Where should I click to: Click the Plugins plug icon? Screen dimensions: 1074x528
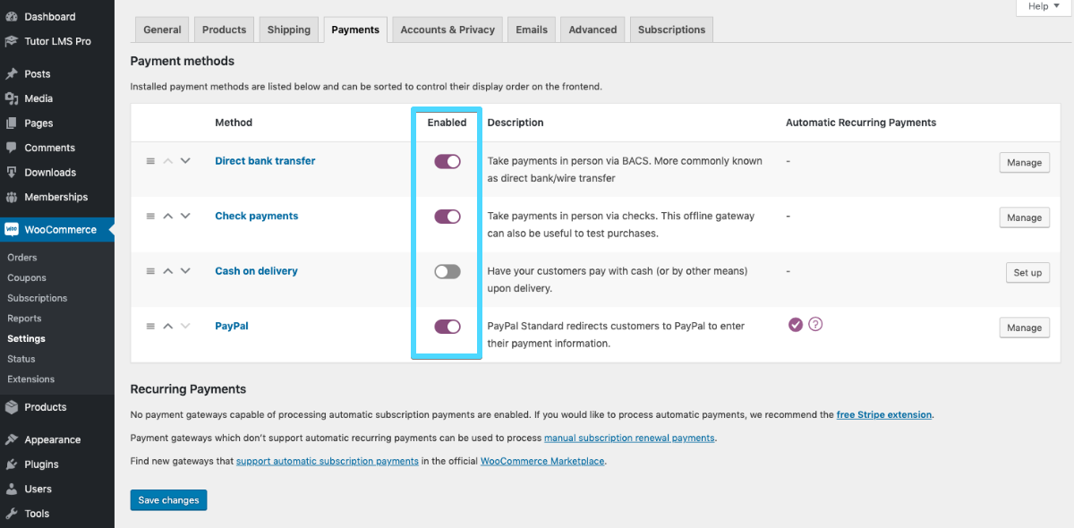tap(12, 464)
